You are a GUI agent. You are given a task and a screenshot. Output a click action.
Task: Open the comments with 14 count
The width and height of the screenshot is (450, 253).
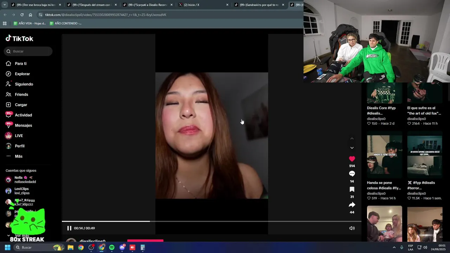click(x=352, y=174)
